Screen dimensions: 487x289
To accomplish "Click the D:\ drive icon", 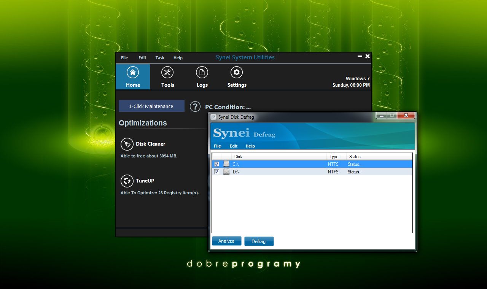I will (226, 171).
